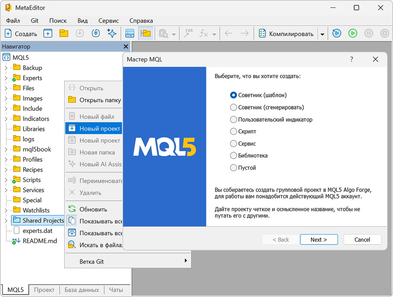Viewport: 393px width, 297px height.
Task: Click the Компилировать compile button
Action: click(286, 34)
